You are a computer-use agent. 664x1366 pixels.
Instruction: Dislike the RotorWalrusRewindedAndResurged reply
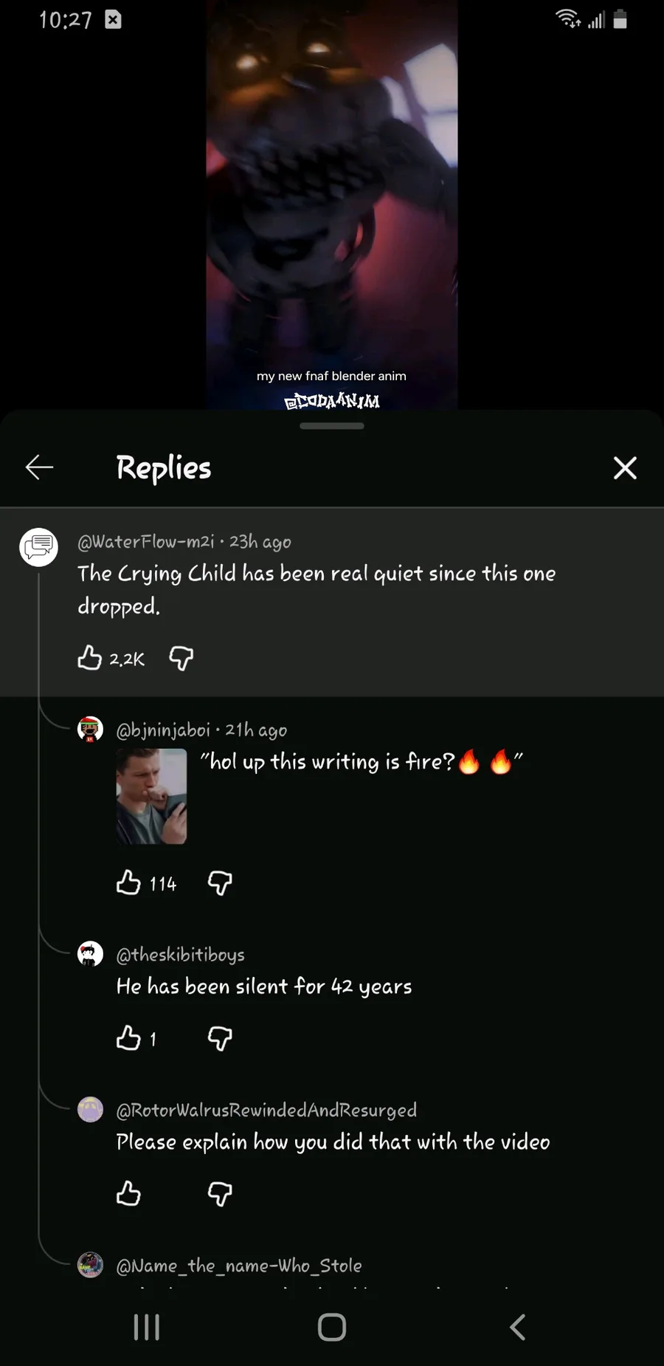coord(220,1193)
